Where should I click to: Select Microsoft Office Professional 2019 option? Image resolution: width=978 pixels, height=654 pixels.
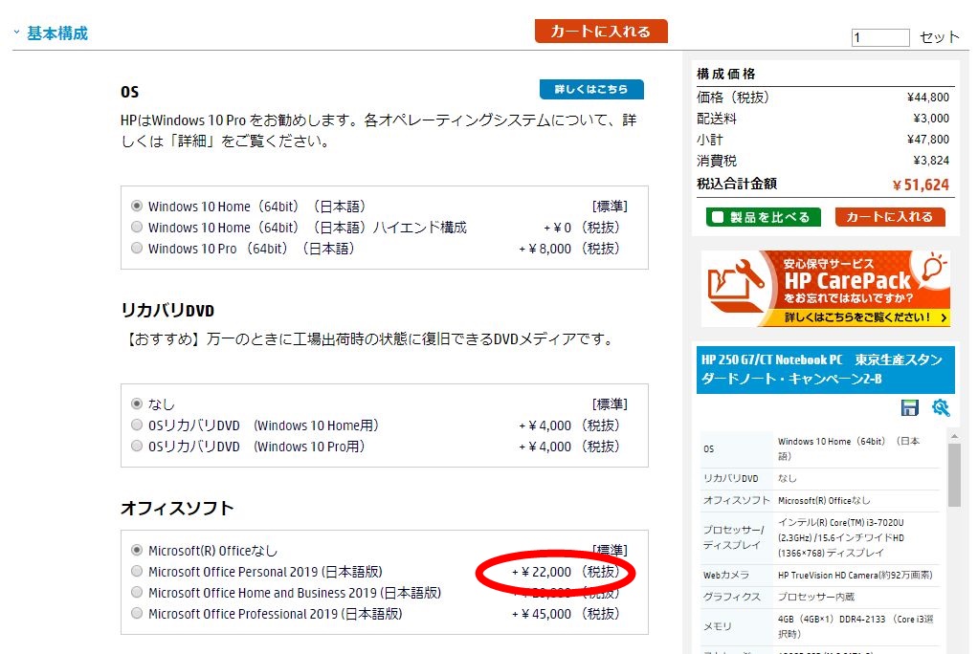pos(137,614)
